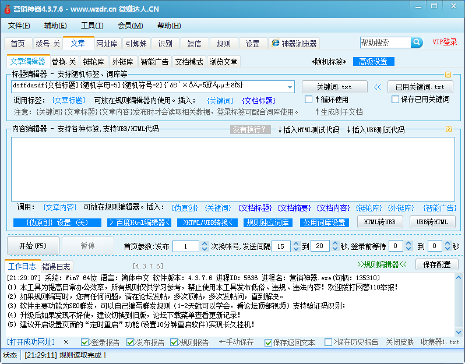The width and height of the screenshot is (465, 364).
Task: Open the 百度Html编辑器 button
Action: [x=139, y=222]
